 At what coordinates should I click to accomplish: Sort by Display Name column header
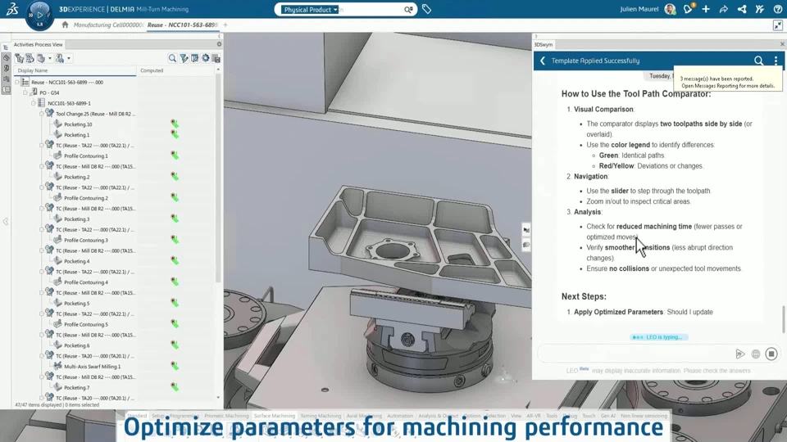pos(75,70)
